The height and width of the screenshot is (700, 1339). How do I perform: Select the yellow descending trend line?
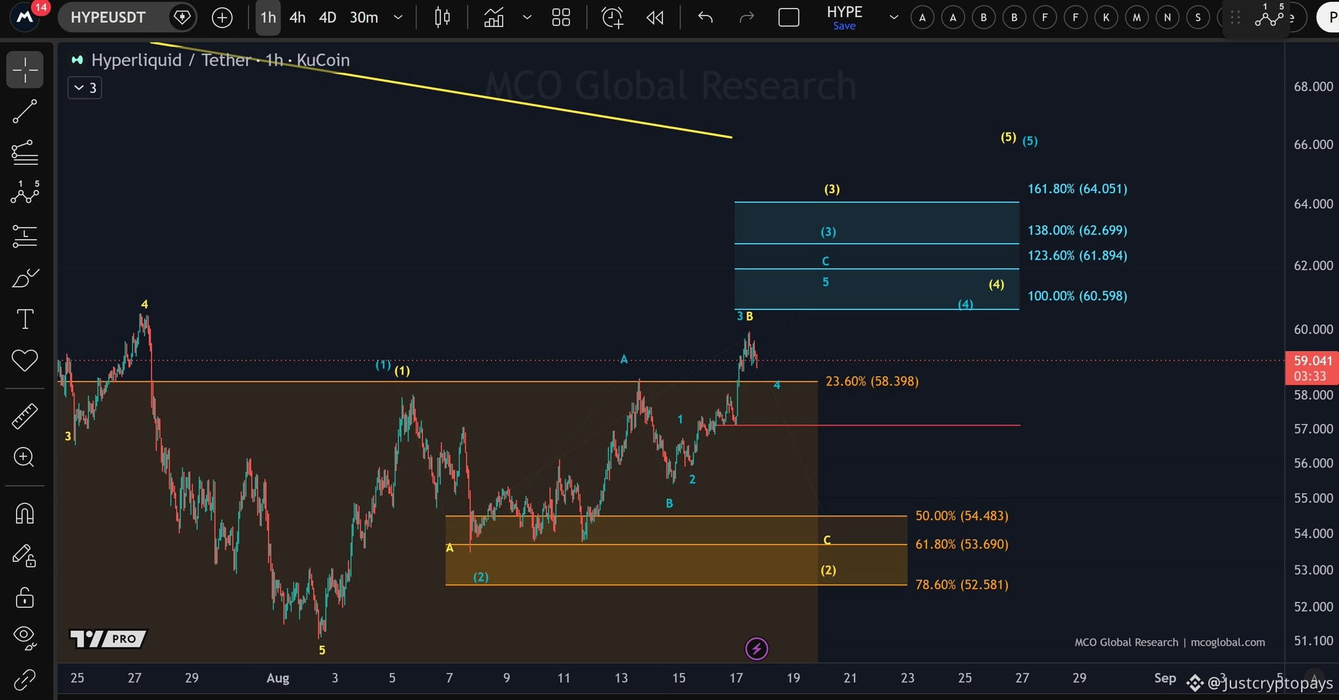442,91
